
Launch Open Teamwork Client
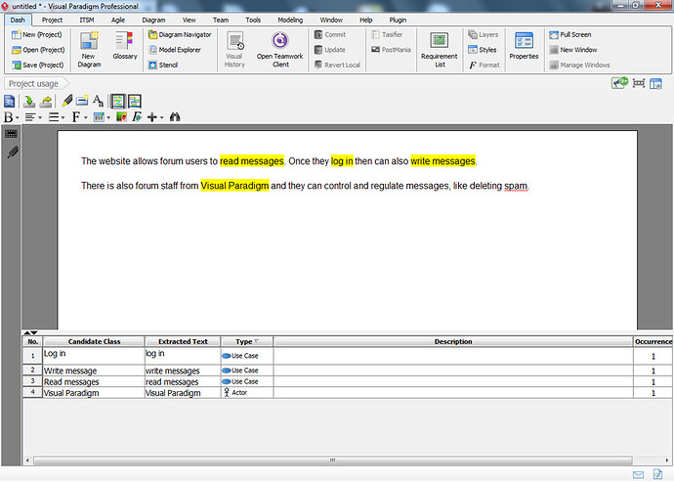click(x=279, y=50)
